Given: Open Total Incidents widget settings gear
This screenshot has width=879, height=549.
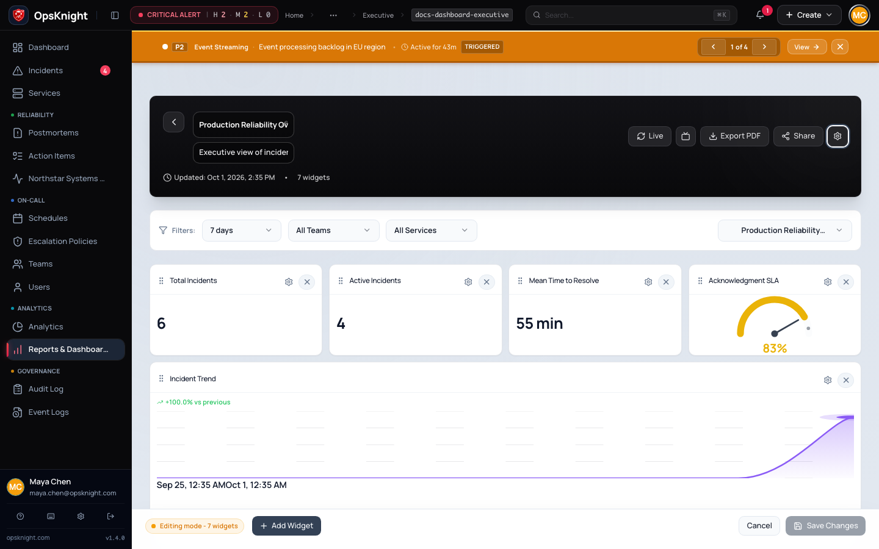Looking at the screenshot, I should pos(289,282).
